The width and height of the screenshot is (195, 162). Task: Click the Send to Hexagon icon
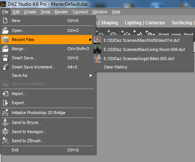click(x=5, y=132)
